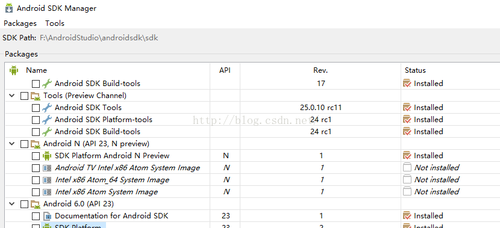Click the API column header
Image resolution: width=500 pixels, height=228 pixels.
(225, 70)
